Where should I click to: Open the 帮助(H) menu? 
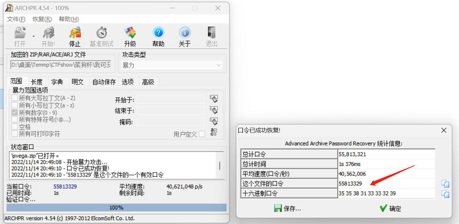pyautogui.click(x=69, y=19)
